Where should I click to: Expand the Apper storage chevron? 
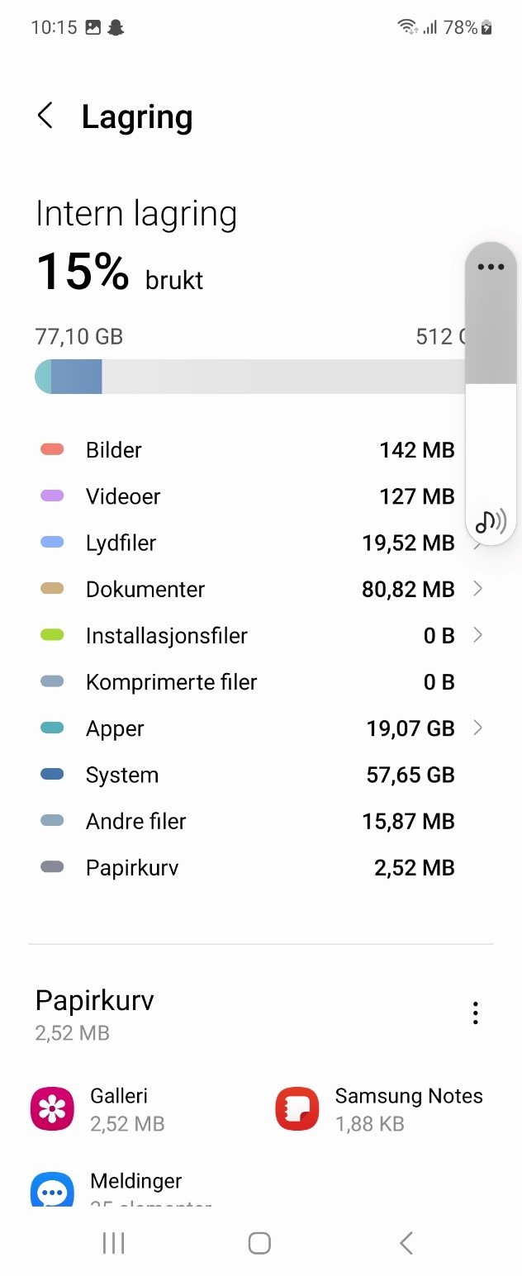[x=477, y=728]
